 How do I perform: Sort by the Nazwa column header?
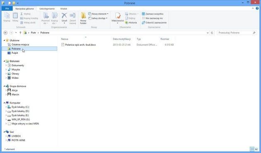coord(64,39)
